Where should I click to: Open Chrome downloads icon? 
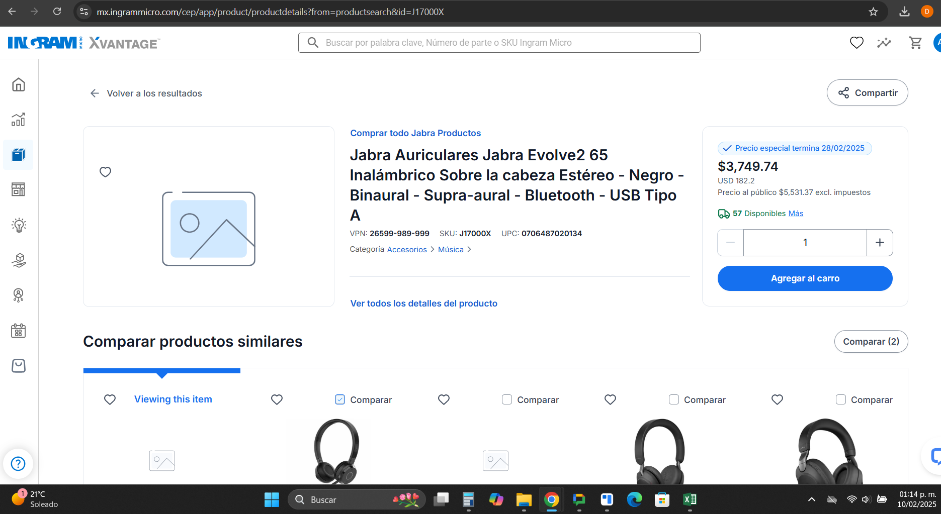pyautogui.click(x=904, y=12)
